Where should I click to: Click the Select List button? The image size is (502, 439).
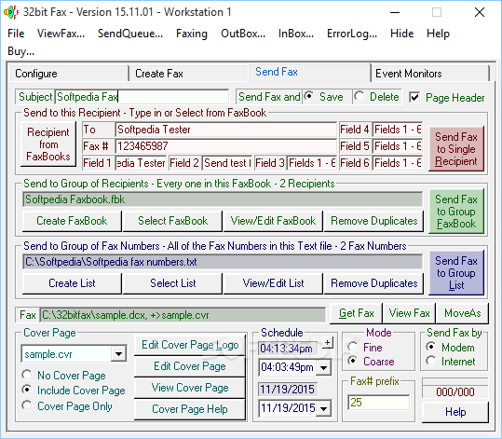pyautogui.click(x=172, y=283)
